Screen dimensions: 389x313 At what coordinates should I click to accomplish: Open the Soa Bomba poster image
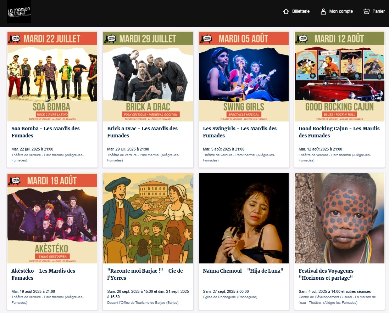(52, 76)
